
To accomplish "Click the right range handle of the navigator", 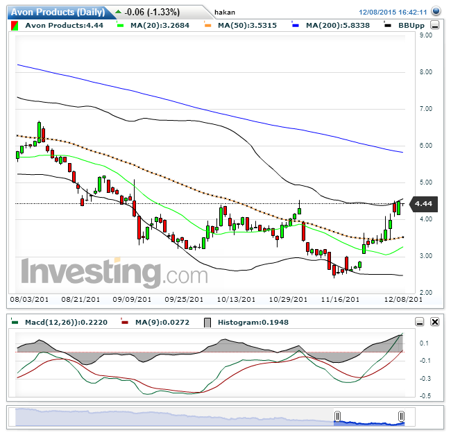I will [x=401, y=416].
